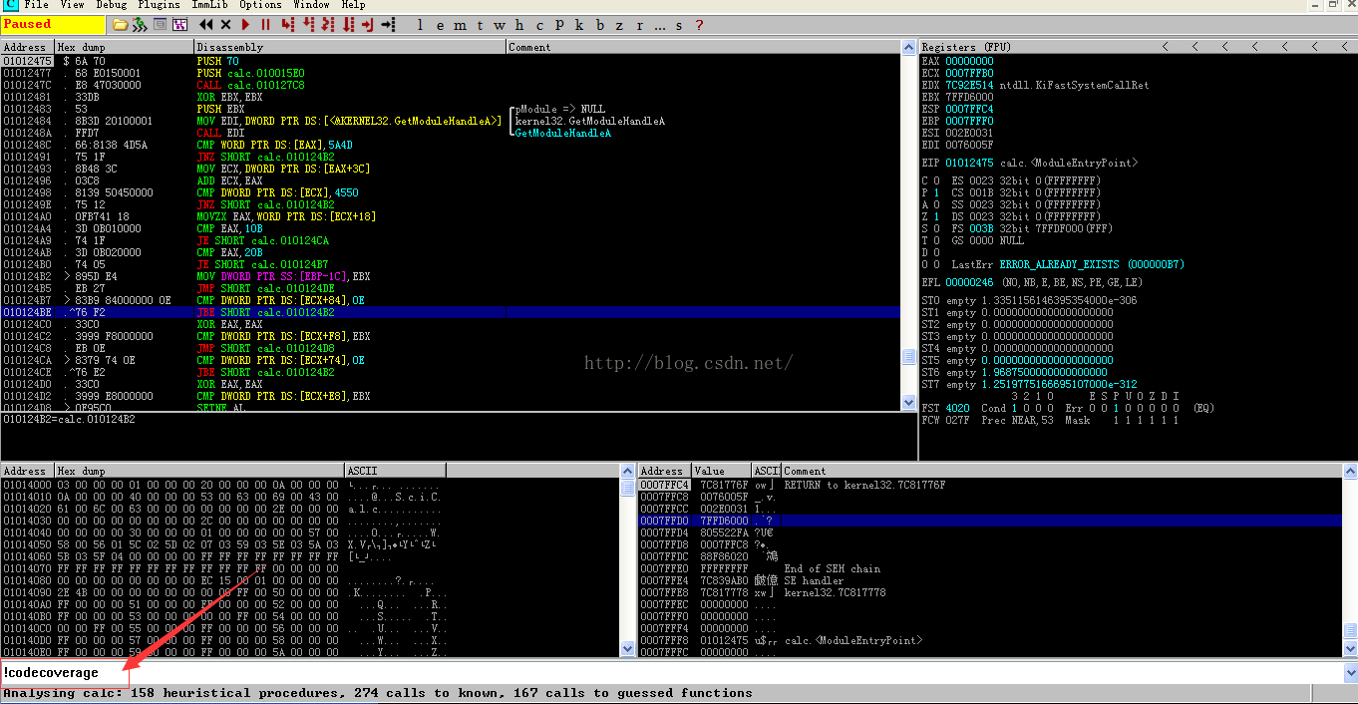Click the Open file folder icon
Image resolution: width=1358 pixels, height=704 pixels.
(120, 24)
